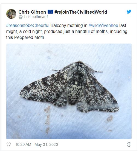Open the 10:20 AM - May 31, 2020 timestamp
Viewport: 139px width, 151px height.
(x=36, y=144)
